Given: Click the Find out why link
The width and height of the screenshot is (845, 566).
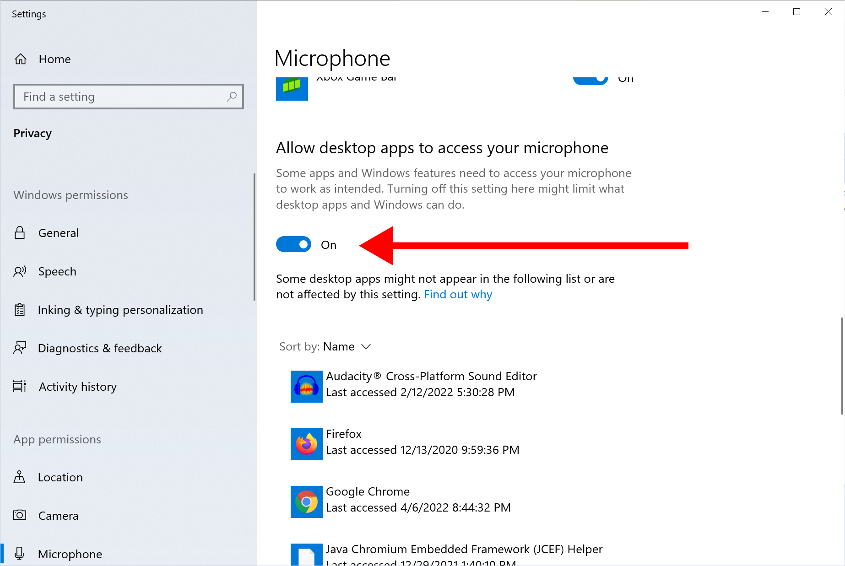Looking at the screenshot, I should [x=458, y=294].
